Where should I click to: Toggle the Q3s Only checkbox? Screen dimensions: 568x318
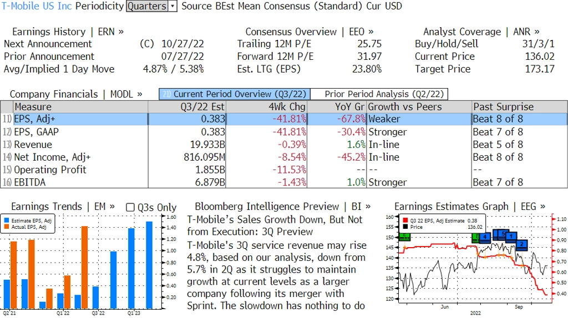point(130,207)
